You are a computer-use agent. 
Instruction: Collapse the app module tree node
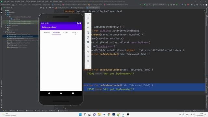[4, 10]
